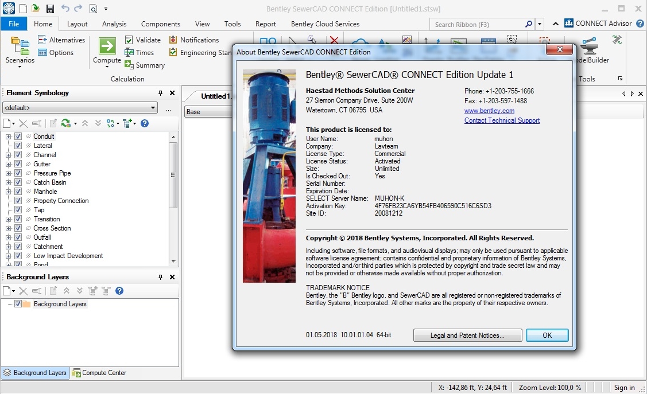The width and height of the screenshot is (647, 394).
Task: Click the Notifications ribbon item
Action: (x=194, y=40)
